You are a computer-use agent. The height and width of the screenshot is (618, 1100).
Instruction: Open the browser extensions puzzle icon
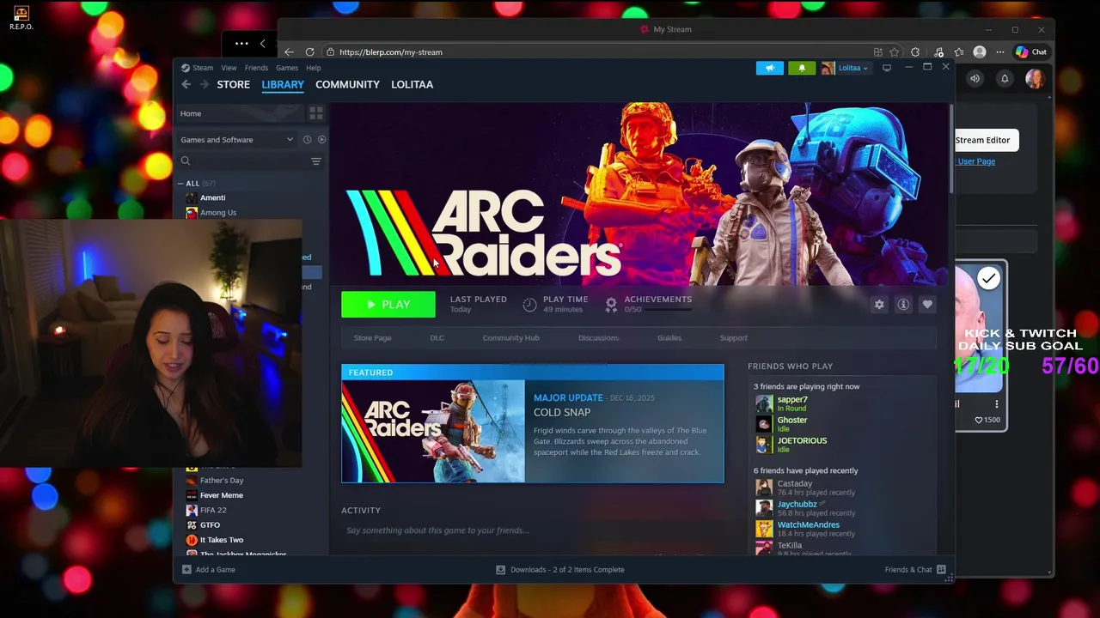[915, 52]
